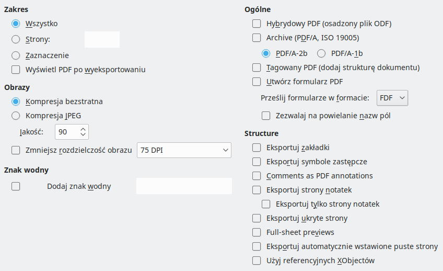Viewport: 443px width, 271px height.
Task: Open the 75 DPI resolution dropdown
Action: pyautogui.click(x=183, y=150)
